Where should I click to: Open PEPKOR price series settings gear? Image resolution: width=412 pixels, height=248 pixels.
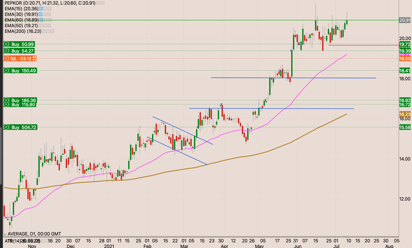tap(102, 3)
